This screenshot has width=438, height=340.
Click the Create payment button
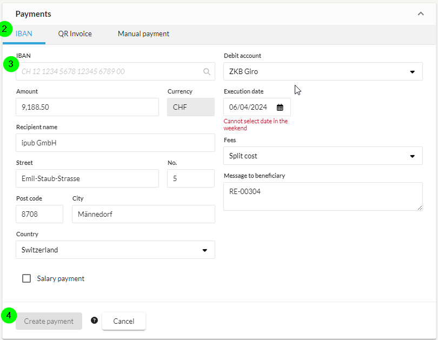[x=49, y=321]
